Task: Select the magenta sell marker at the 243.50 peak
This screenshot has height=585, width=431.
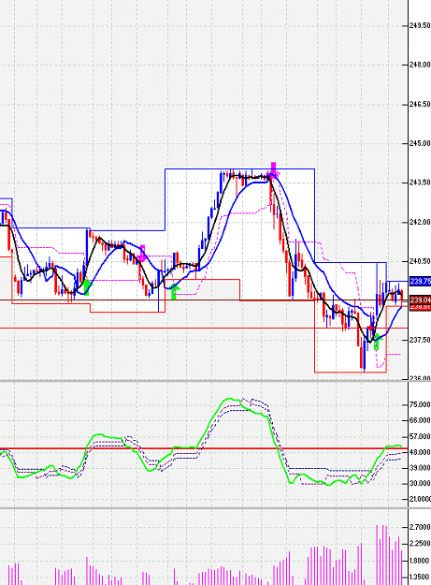Action: (x=273, y=170)
